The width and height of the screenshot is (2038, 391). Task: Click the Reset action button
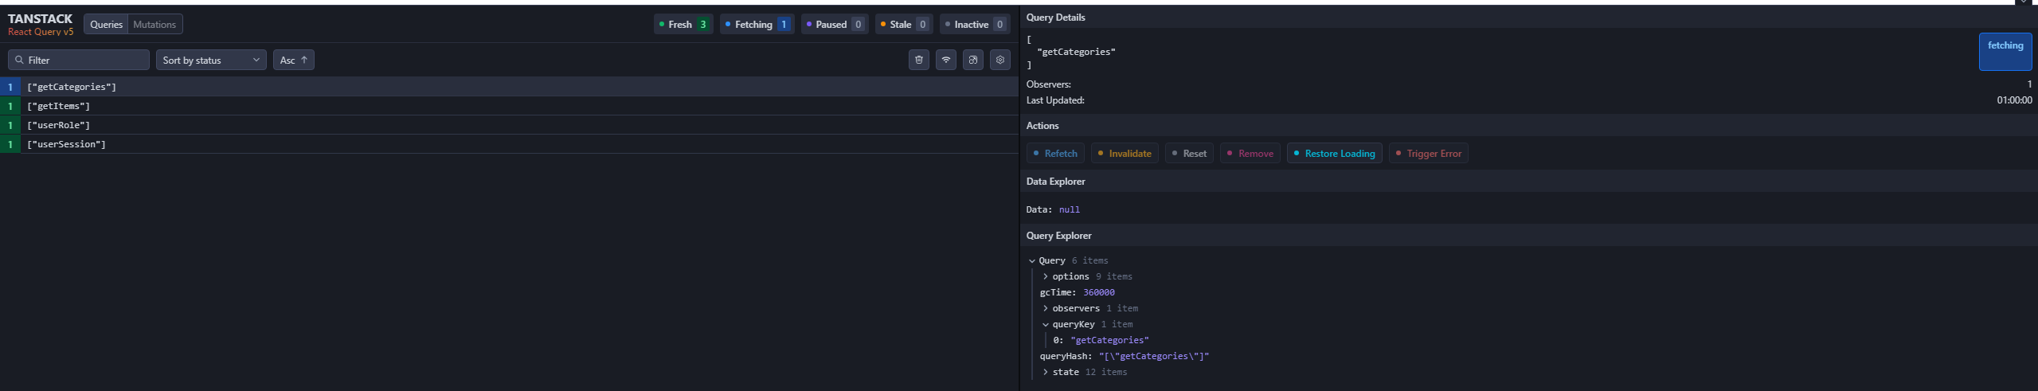(1189, 154)
